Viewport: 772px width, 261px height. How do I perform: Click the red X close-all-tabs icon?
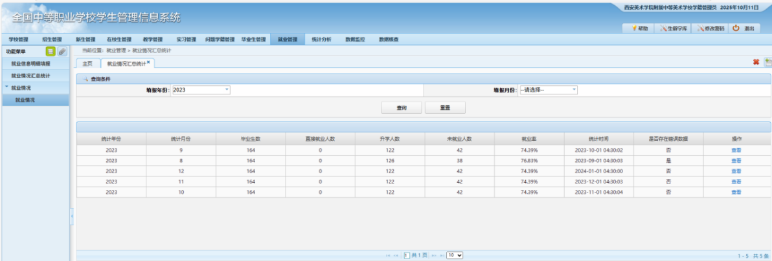755,62
